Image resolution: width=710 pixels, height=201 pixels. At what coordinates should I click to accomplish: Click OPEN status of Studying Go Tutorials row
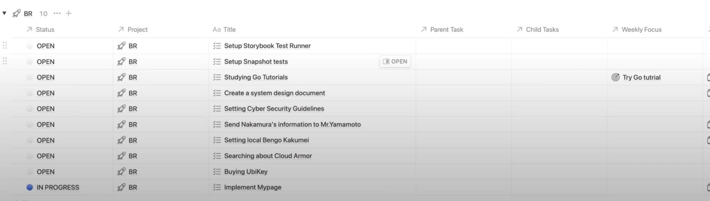coord(45,77)
